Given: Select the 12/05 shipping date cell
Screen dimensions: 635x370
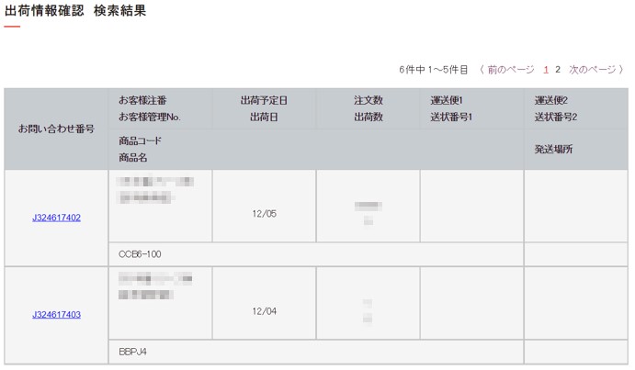Looking at the screenshot, I should tap(264, 206).
